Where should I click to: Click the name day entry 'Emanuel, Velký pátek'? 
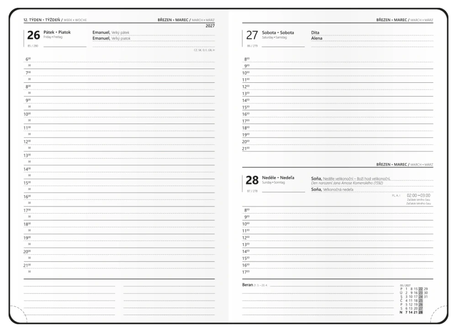(111, 32)
